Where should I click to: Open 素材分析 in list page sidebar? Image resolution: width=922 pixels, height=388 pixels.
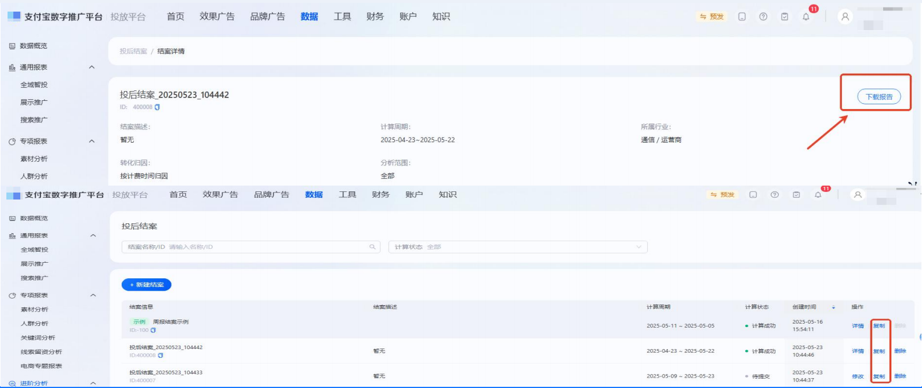click(35, 310)
